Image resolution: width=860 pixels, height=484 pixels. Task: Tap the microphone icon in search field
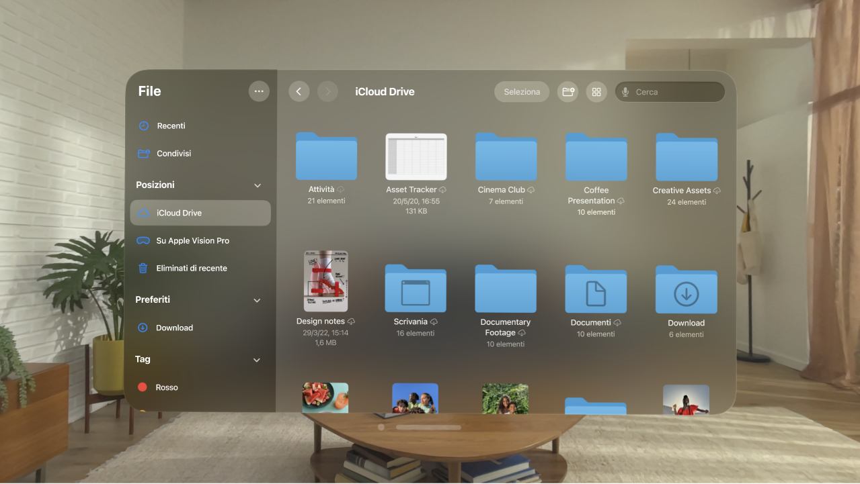point(626,92)
